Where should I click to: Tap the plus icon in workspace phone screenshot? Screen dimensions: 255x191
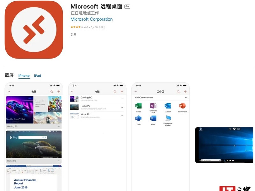(x=185, y=92)
